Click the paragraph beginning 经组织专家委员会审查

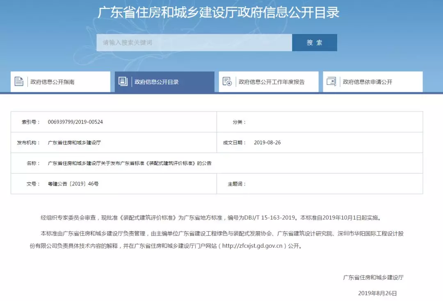point(211,218)
